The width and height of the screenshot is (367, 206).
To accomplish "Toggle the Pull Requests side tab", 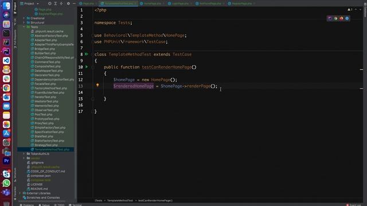I will tap(15, 39).
